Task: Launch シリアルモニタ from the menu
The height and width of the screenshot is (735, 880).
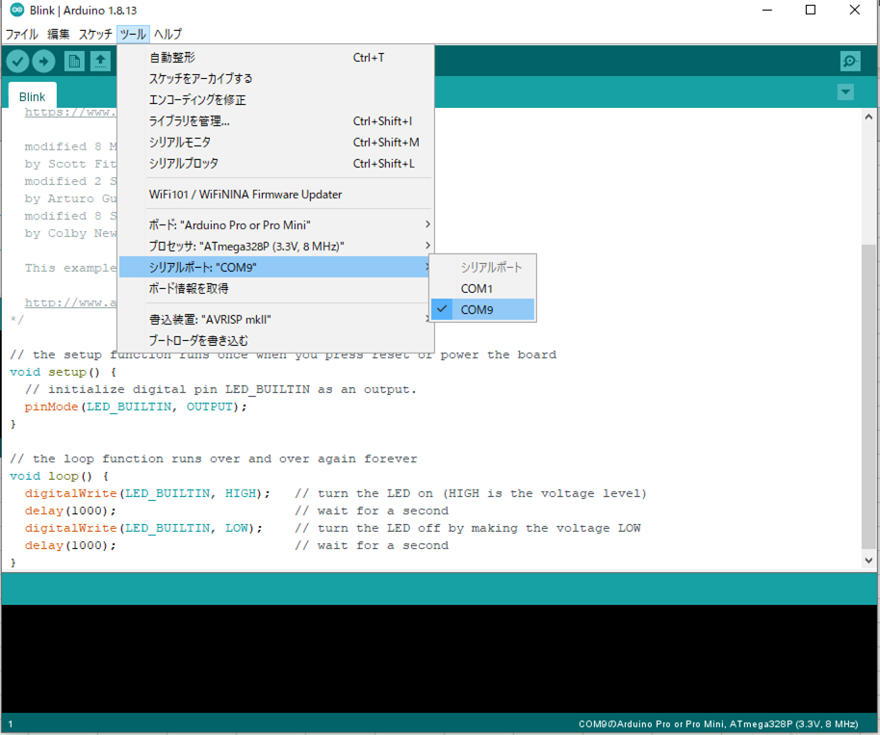Action: (275, 143)
